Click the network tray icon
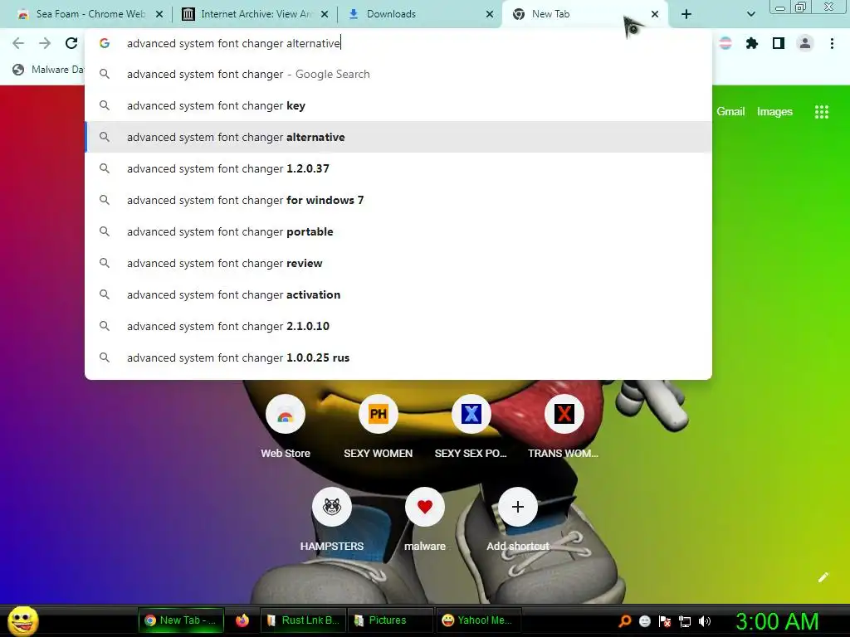This screenshot has width=850, height=637. pyautogui.click(x=685, y=621)
